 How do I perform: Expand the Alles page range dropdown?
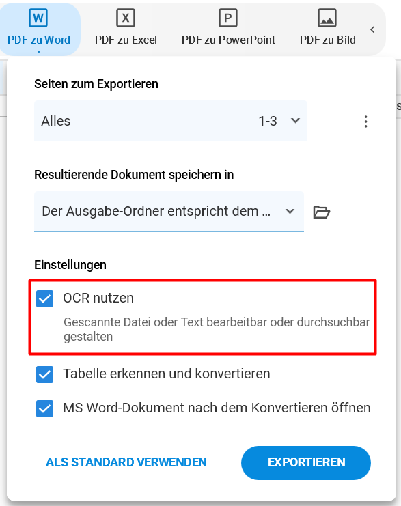(171, 121)
